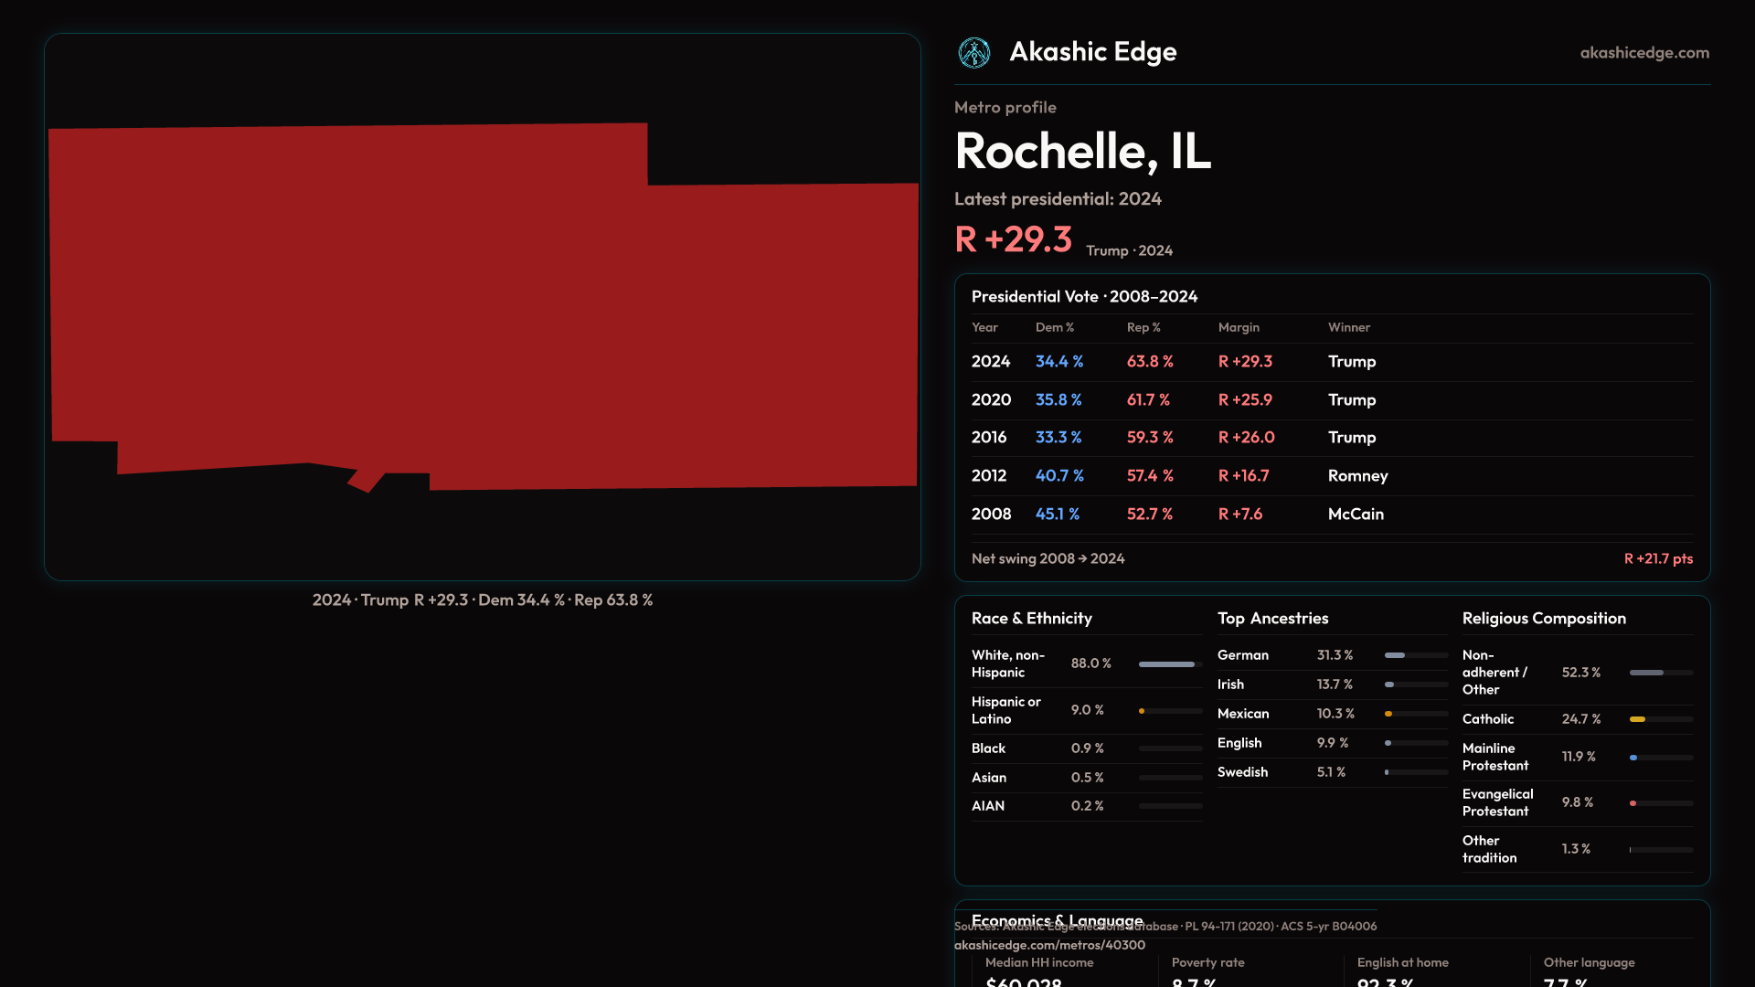This screenshot has width=1755, height=987.
Task: Click the Top Ancestries heading
Action: click(x=1272, y=619)
